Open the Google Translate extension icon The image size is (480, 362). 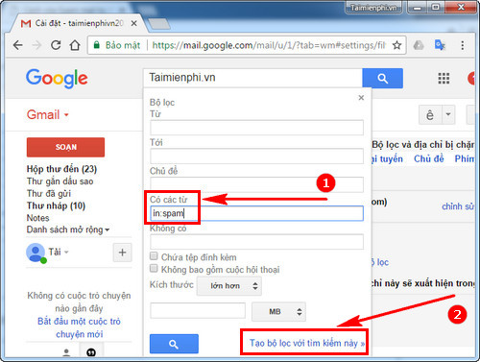pos(440,45)
